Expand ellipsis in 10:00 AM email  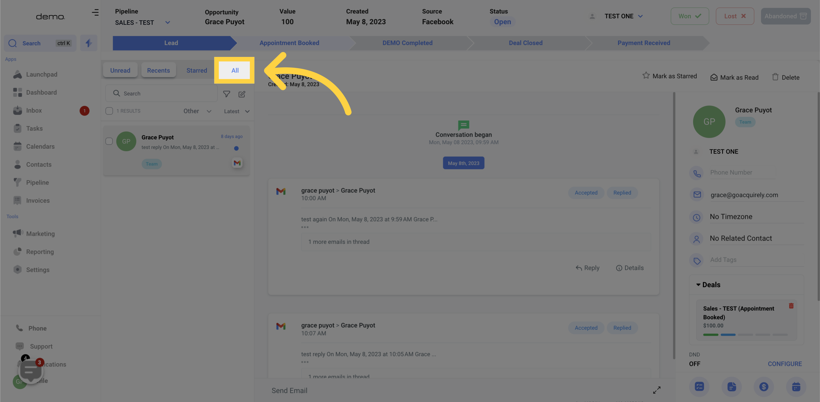pos(305,227)
